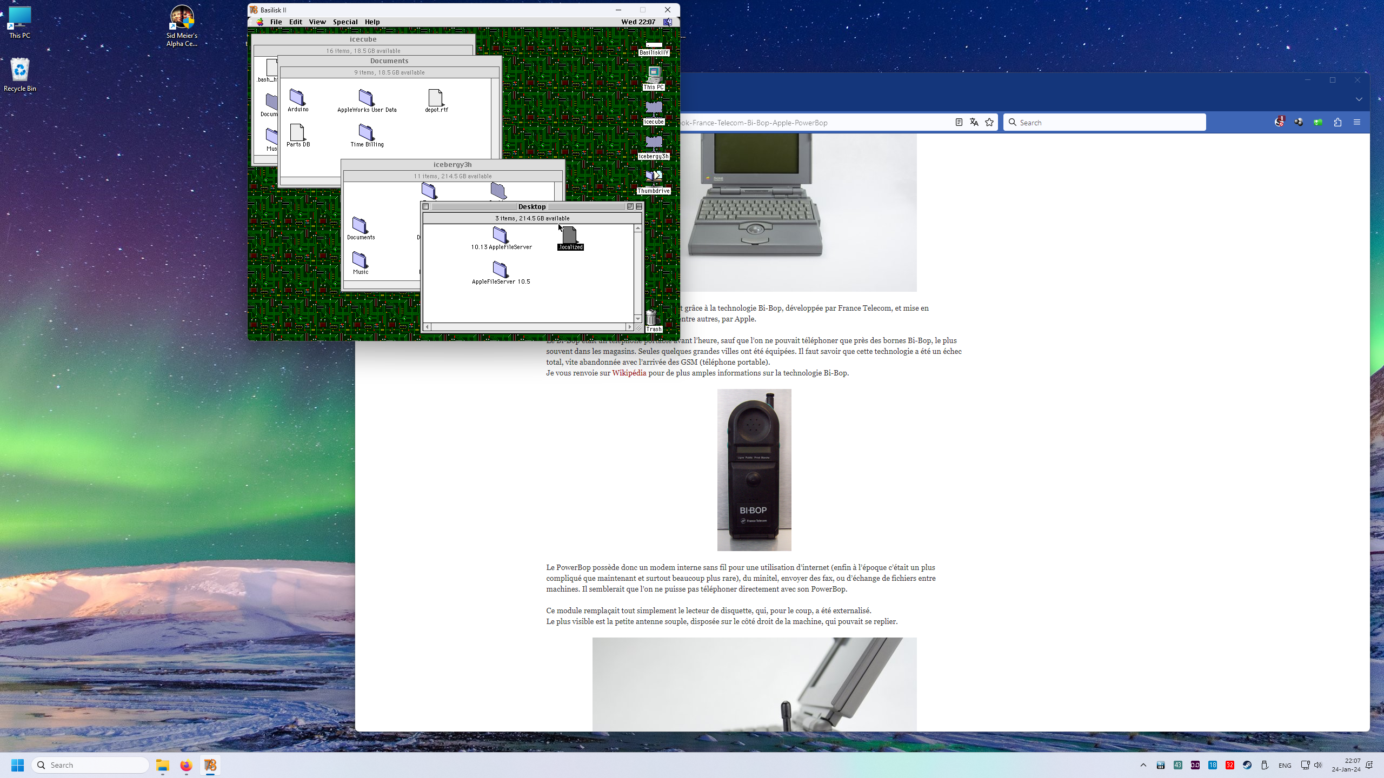Open Steam tray icon
This screenshot has width=1384, height=778.
1247,765
